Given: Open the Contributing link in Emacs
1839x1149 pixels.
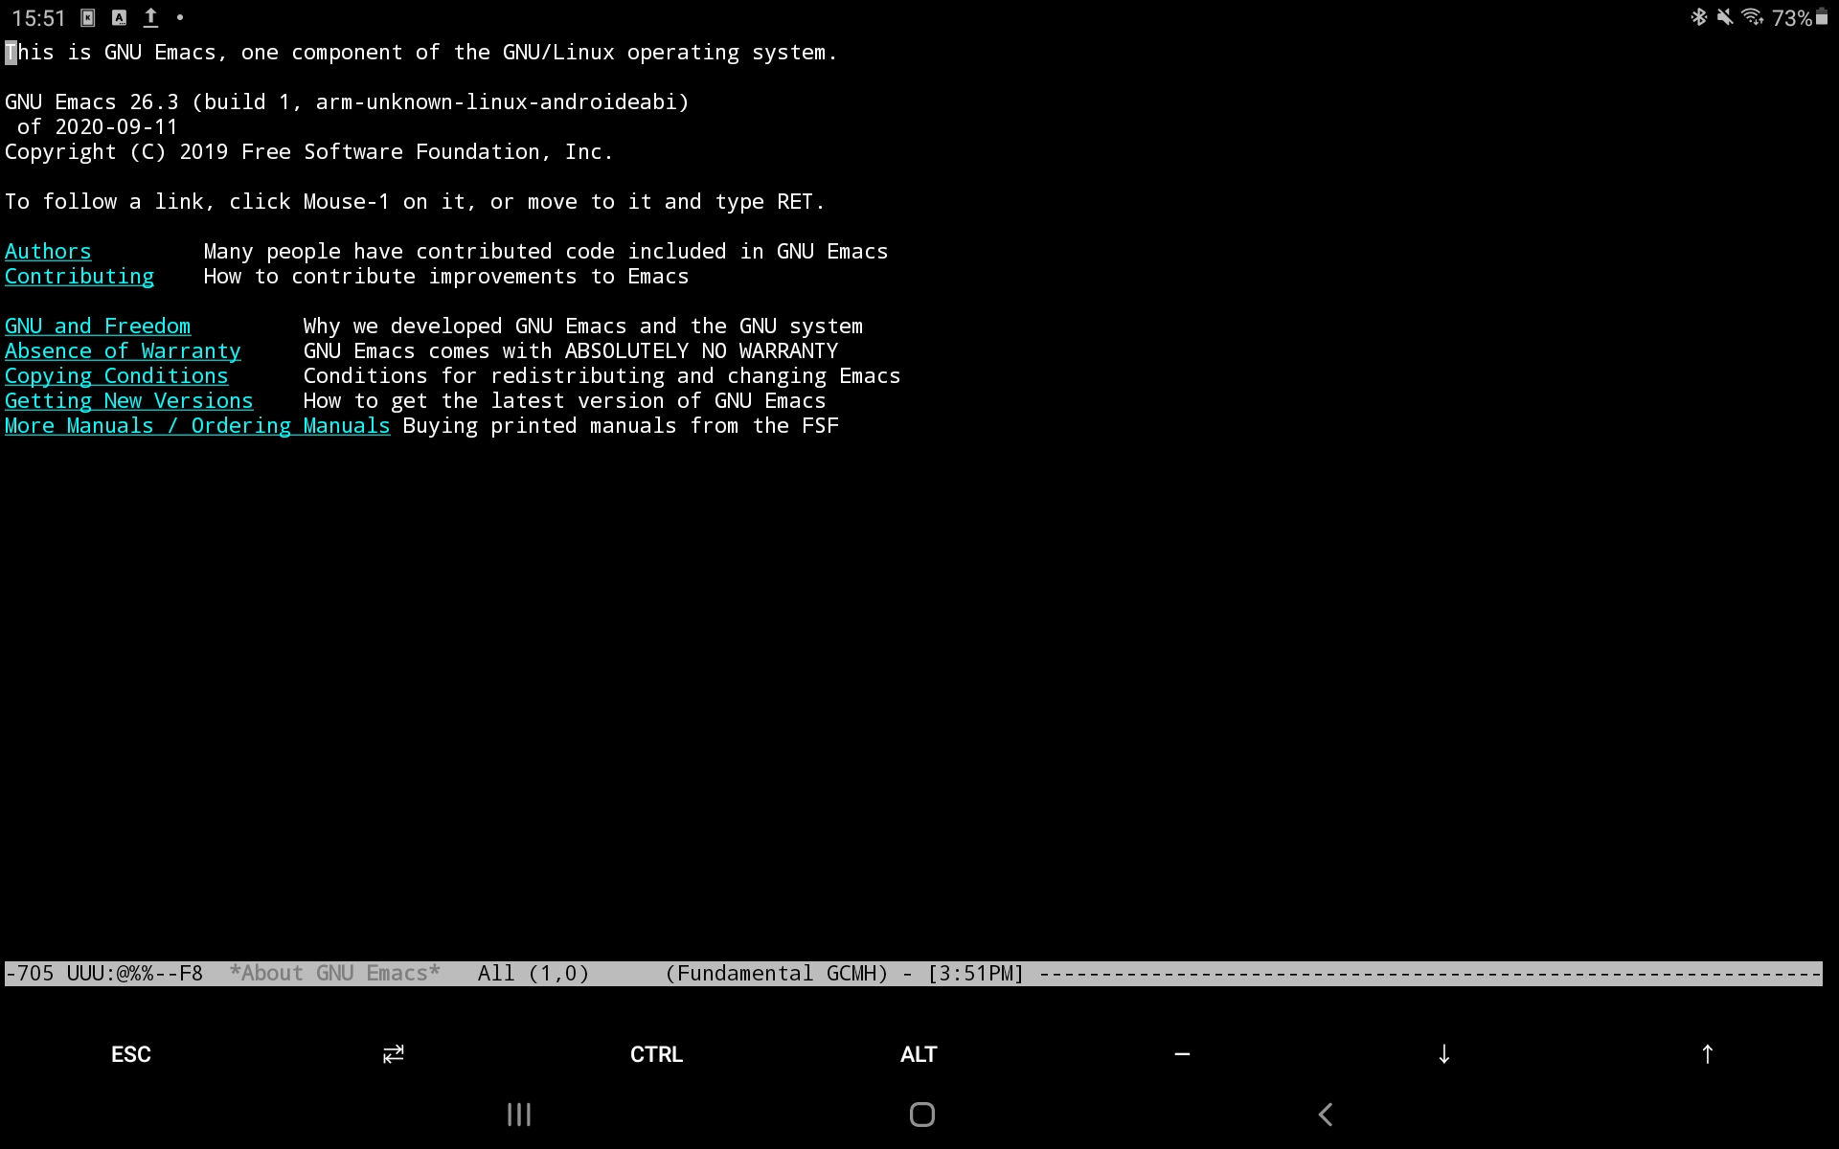Looking at the screenshot, I should 79,276.
